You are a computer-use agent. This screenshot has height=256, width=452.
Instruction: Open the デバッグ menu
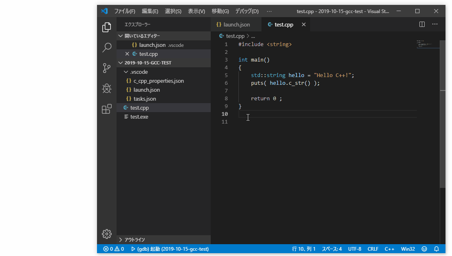coord(248,11)
